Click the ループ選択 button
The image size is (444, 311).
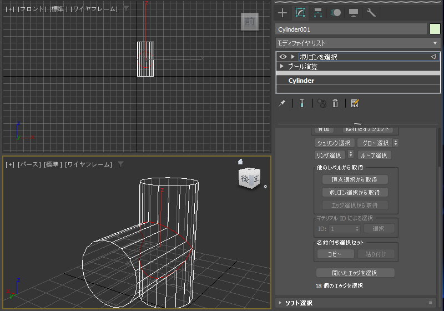click(x=374, y=155)
